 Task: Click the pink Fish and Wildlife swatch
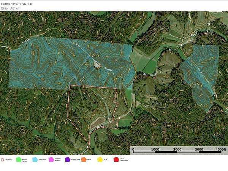tap(51, 160)
